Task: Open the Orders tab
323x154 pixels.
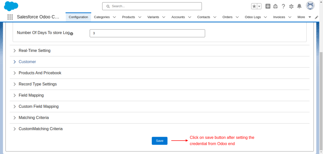Action: [227, 17]
